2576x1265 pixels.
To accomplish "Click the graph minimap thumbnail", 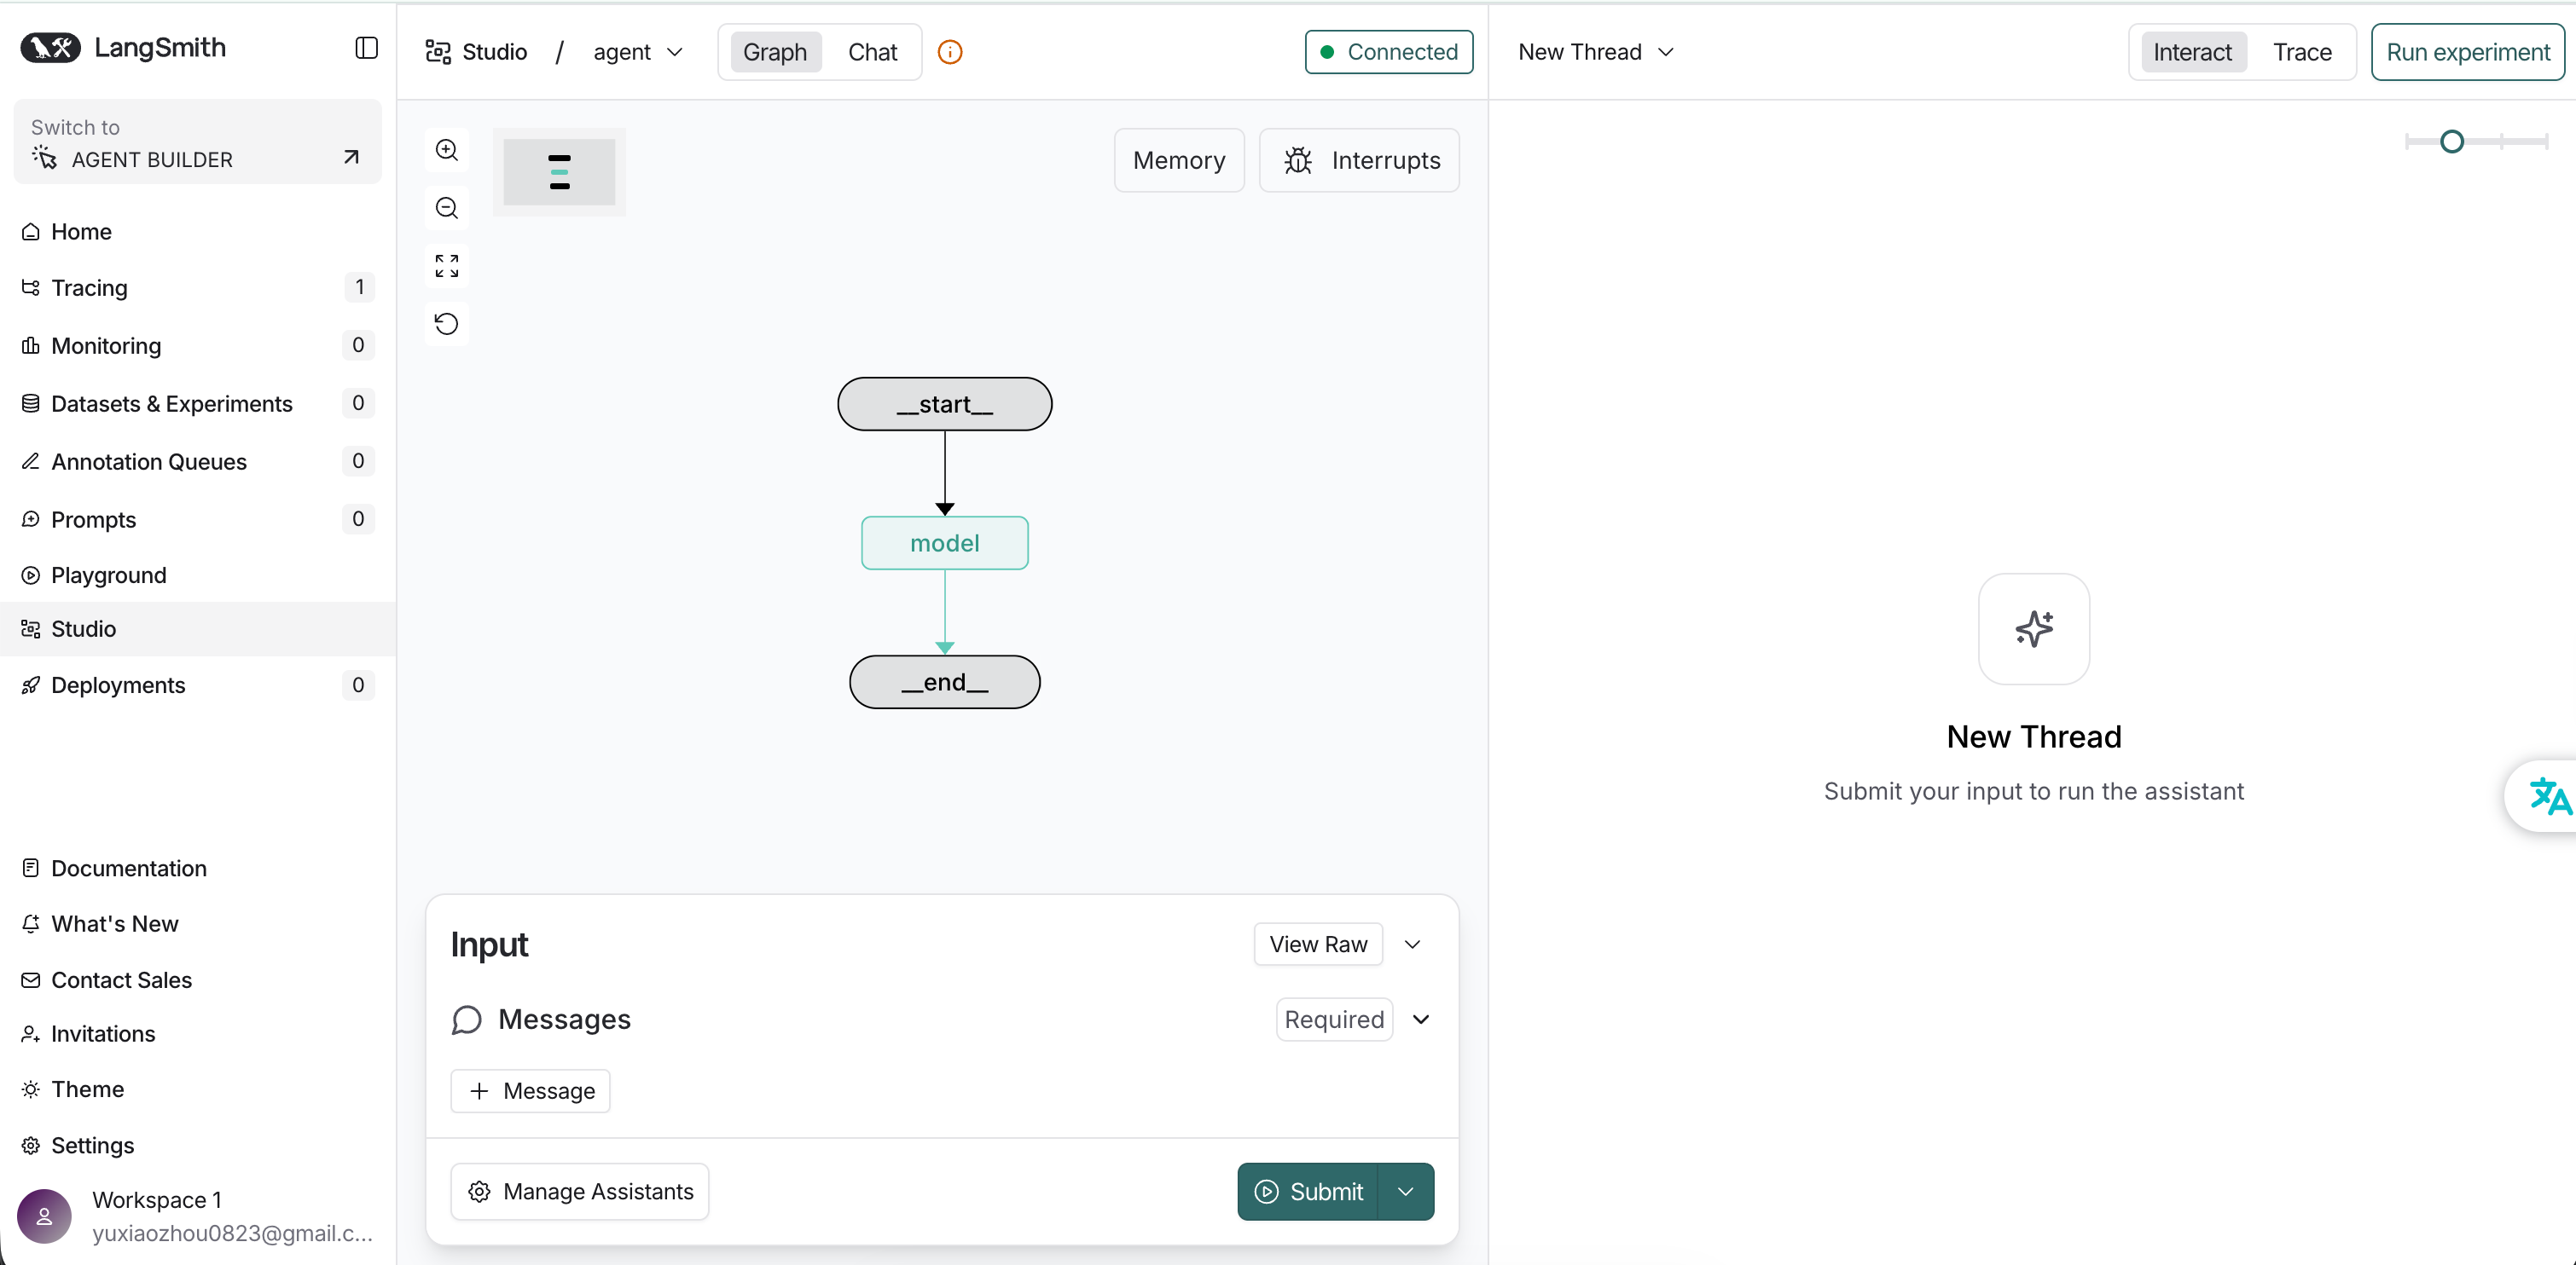I will pos(559,172).
